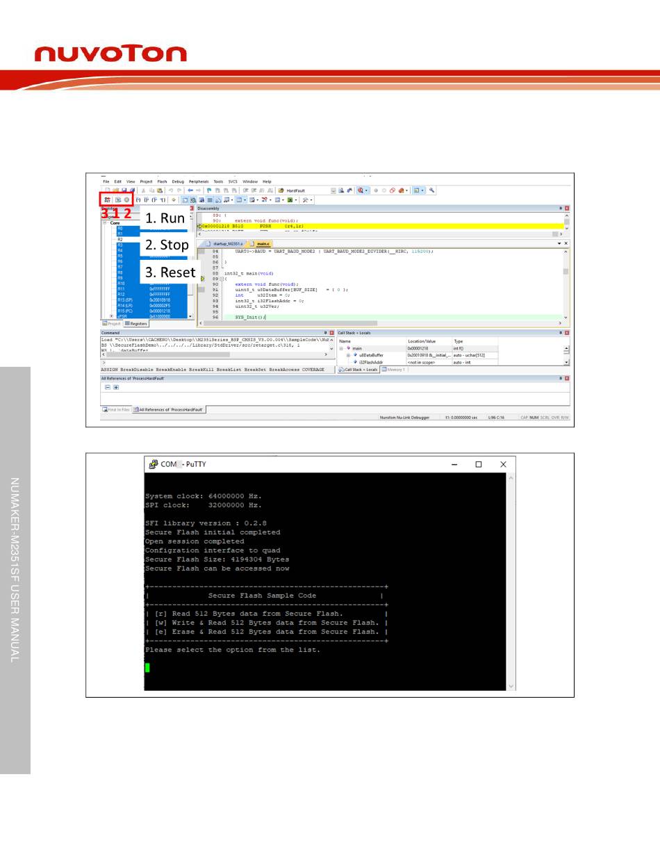Open the Debug menu

click(x=179, y=181)
